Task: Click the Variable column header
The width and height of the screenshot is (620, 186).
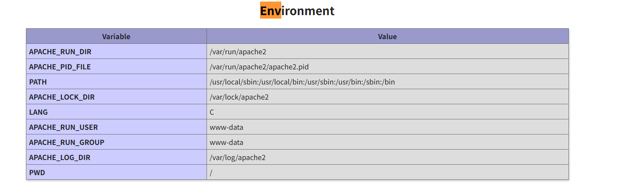Action: [x=116, y=36]
